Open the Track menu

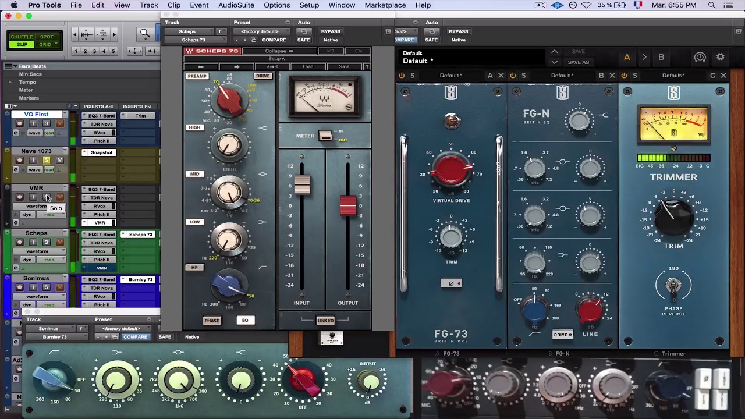pos(148,5)
